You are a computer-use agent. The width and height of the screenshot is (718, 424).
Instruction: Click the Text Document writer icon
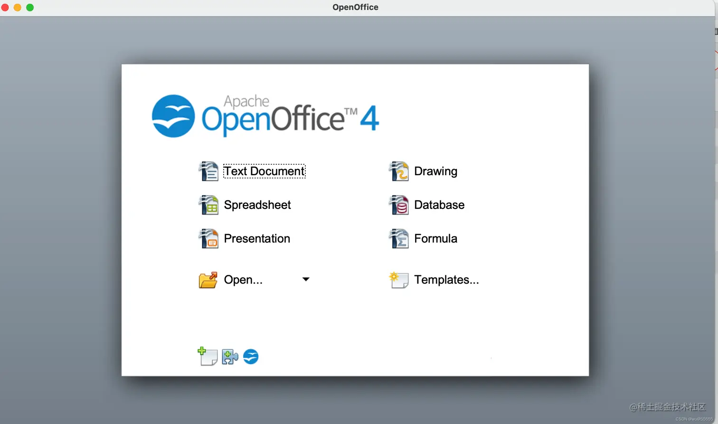[x=208, y=171]
